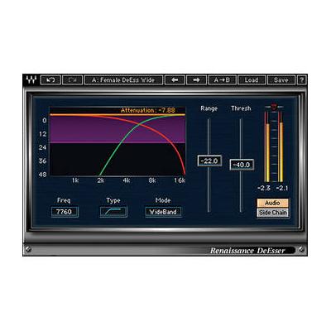
Task: Open the Female DeEss Wide preset menu
Action: point(123,80)
